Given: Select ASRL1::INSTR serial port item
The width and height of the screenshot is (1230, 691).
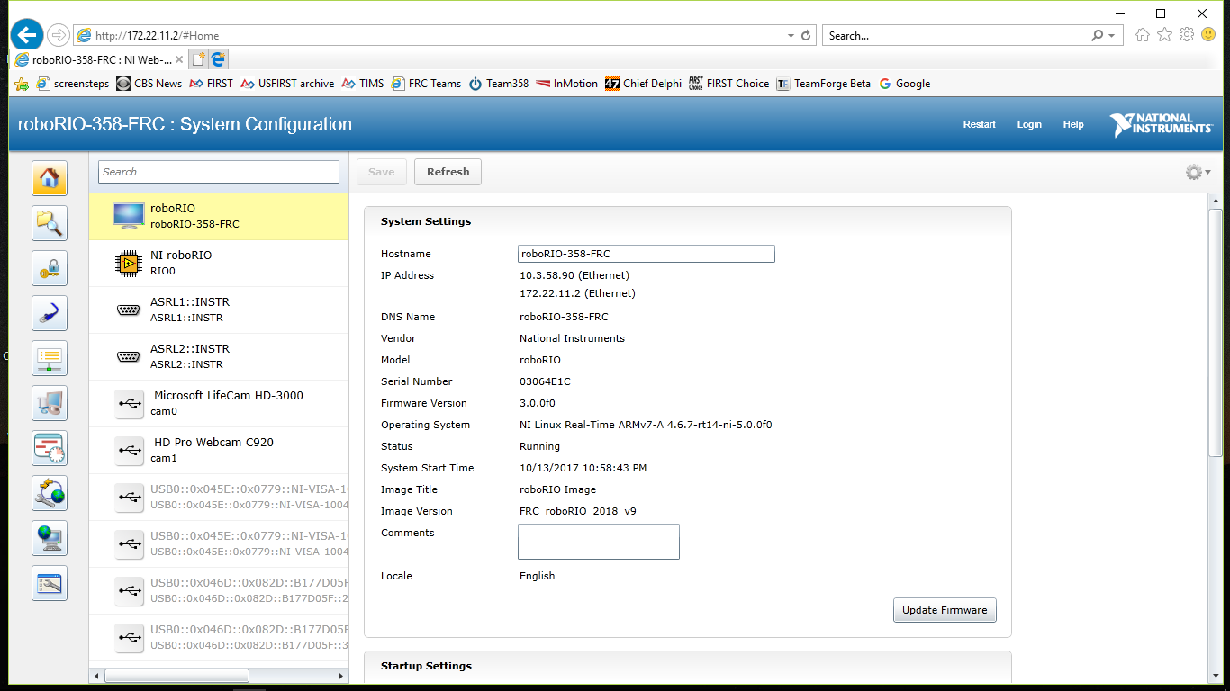Looking at the screenshot, I should [219, 310].
